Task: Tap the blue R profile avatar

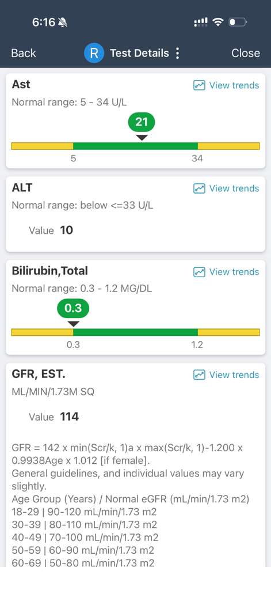Action: point(94,53)
